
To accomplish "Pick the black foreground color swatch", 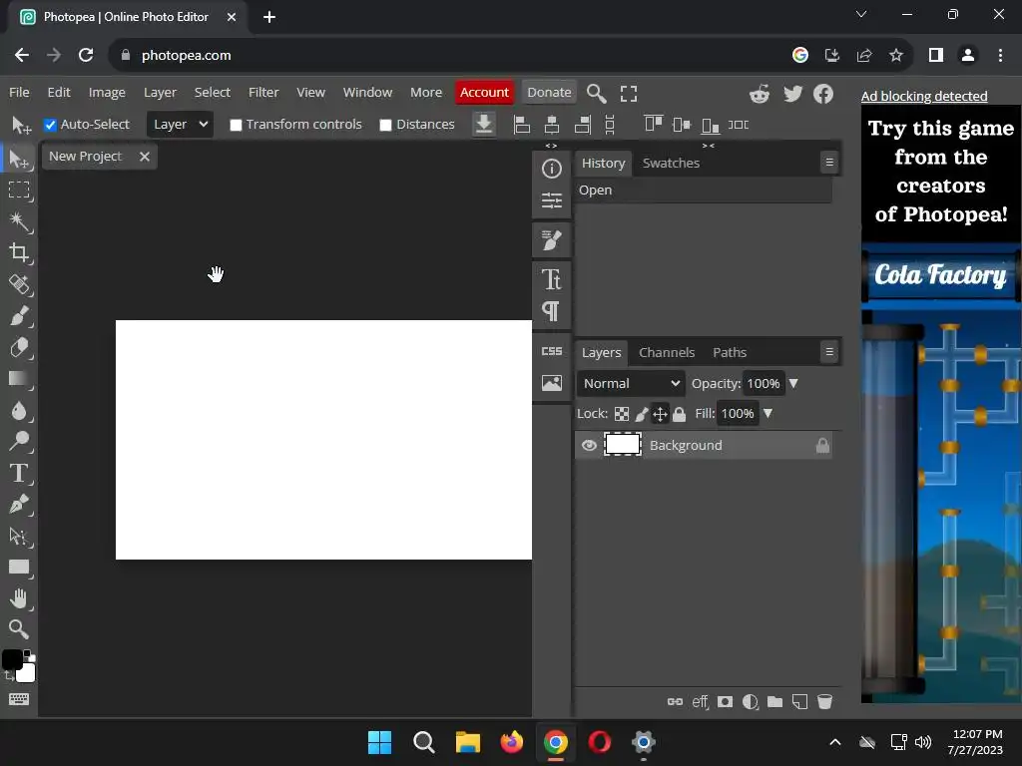I will click(x=12, y=659).
